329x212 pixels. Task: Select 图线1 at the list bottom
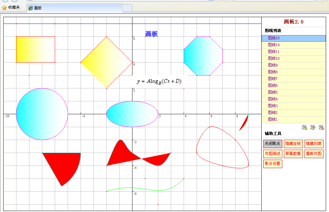(273, 119)
